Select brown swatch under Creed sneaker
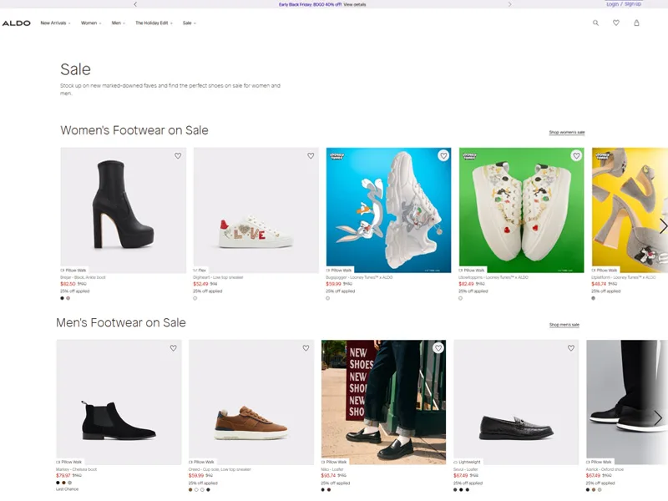The width and height of the screenshot is (668, 501). 190,489
